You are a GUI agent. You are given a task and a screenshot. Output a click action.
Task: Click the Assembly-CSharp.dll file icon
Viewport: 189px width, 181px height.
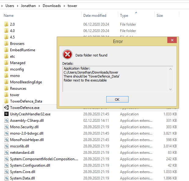(6, 120)
